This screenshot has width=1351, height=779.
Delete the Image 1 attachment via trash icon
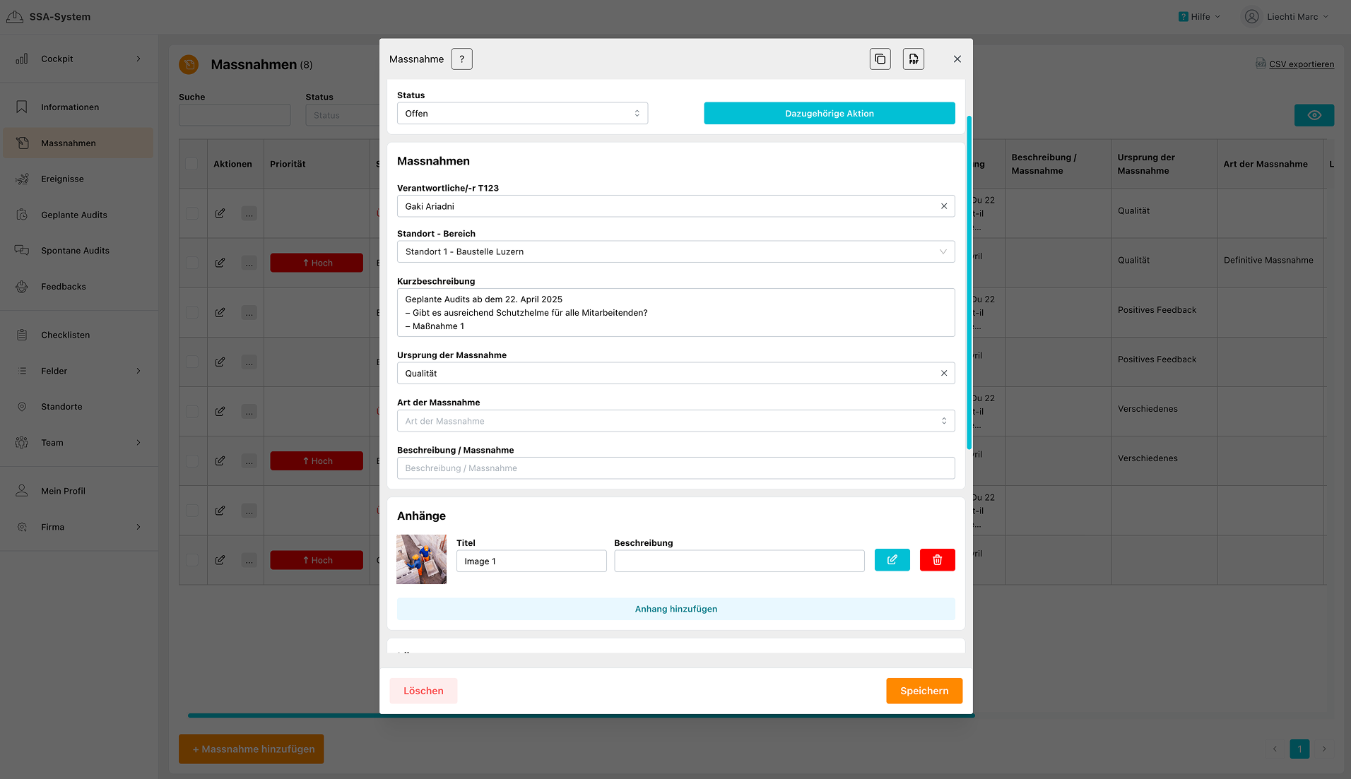pyautogui.click(x=937, y=560)
